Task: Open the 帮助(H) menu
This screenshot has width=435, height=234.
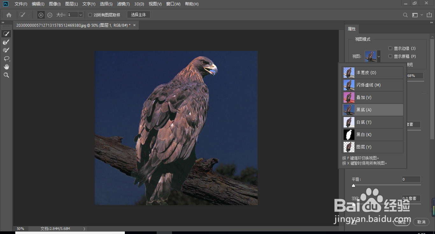Action: point(192,4)
